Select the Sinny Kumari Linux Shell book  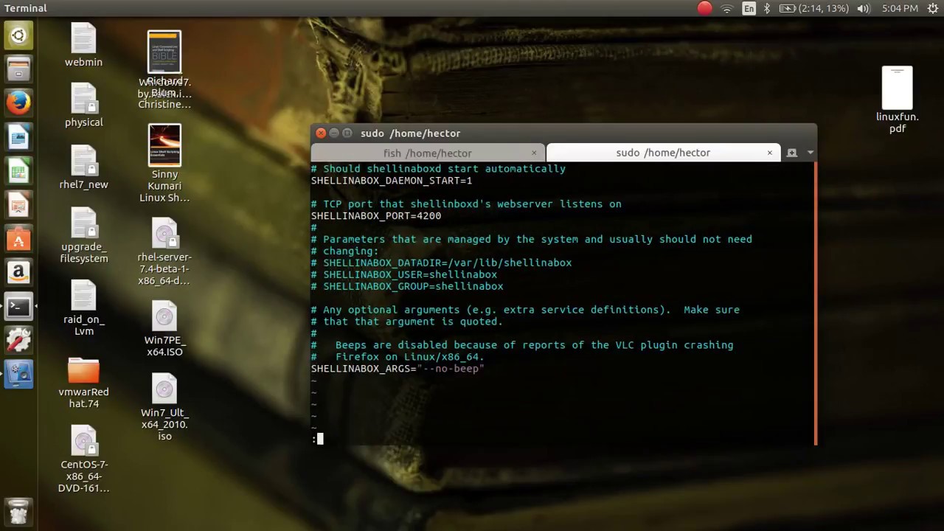(164, 163)
